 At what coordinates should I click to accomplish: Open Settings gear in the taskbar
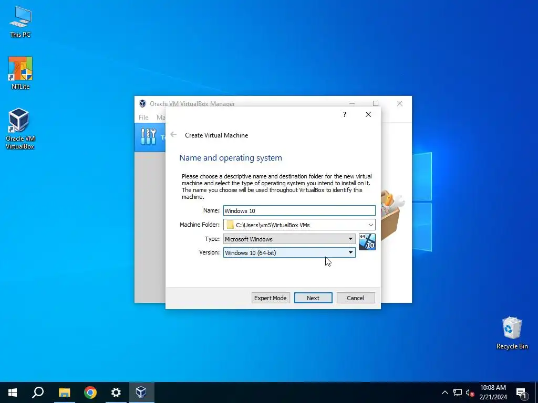pos(116,393)
